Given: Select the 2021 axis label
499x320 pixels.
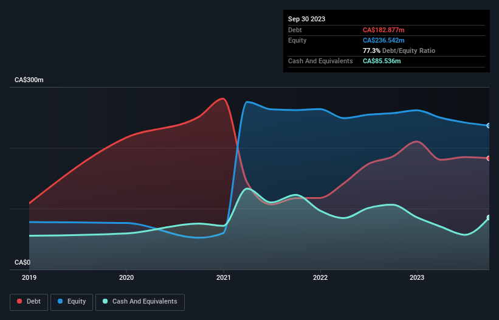Looking at the screenshot, I should click(224, 277).
